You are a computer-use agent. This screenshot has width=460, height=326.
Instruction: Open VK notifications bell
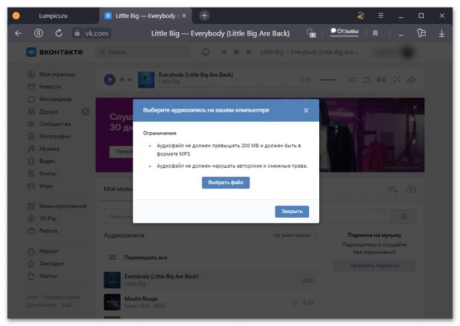tap(206, 52)
